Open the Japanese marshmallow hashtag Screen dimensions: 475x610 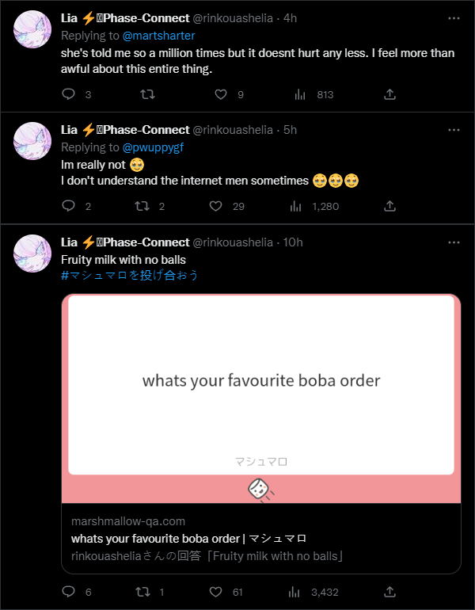pyautogui.click(x=130, y=276)
